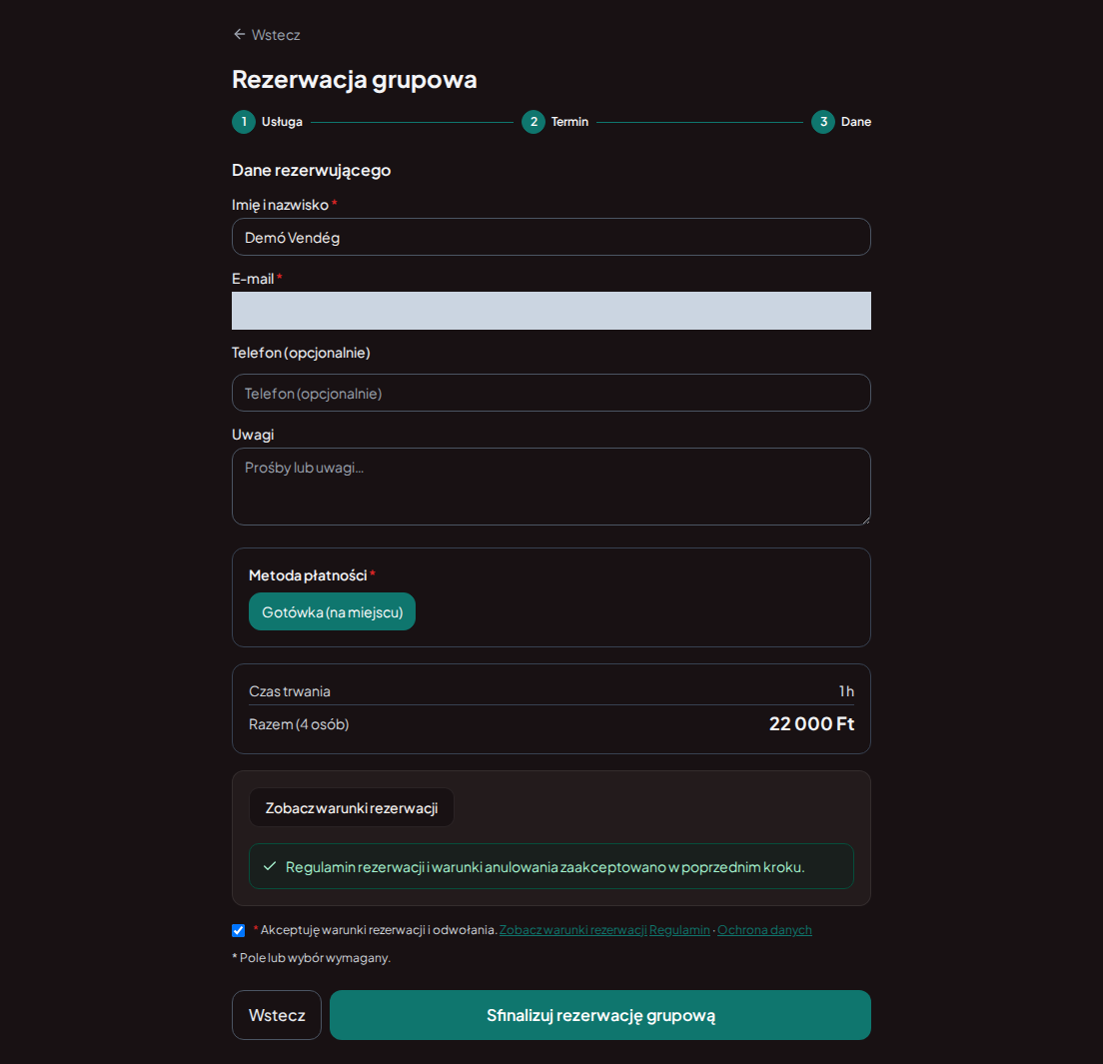Select step 3 circle for Dane
1103x1064 pixels.
tap(823, 122)
